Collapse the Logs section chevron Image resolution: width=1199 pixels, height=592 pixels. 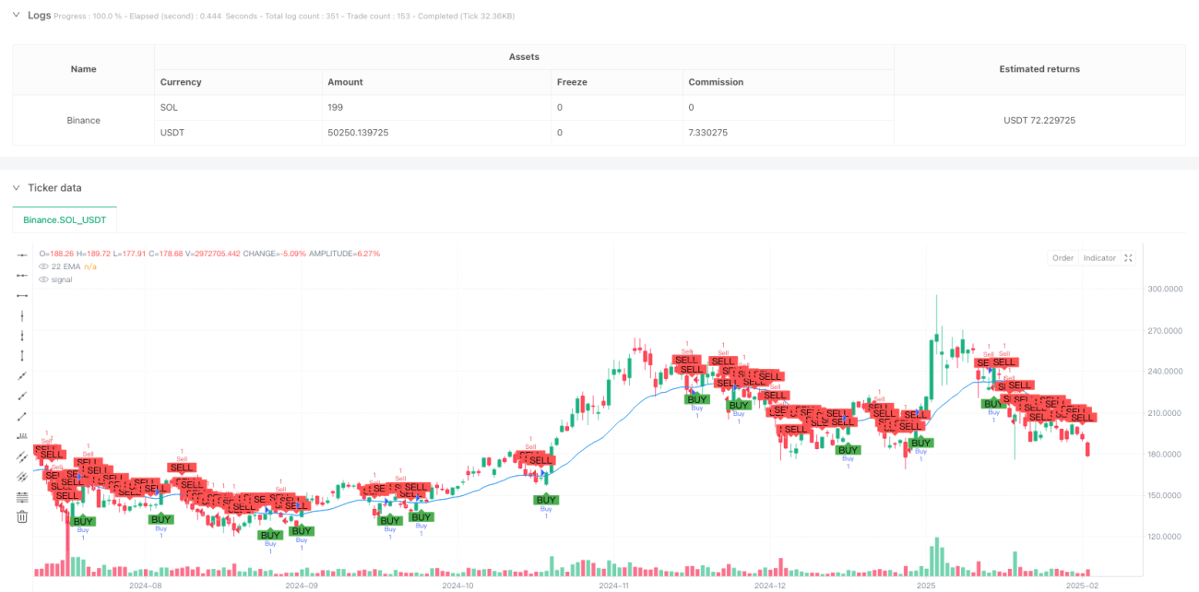17,16
